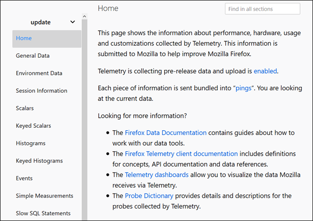
Task: Click the 'Find in all sections' search box
Action: 262,9
